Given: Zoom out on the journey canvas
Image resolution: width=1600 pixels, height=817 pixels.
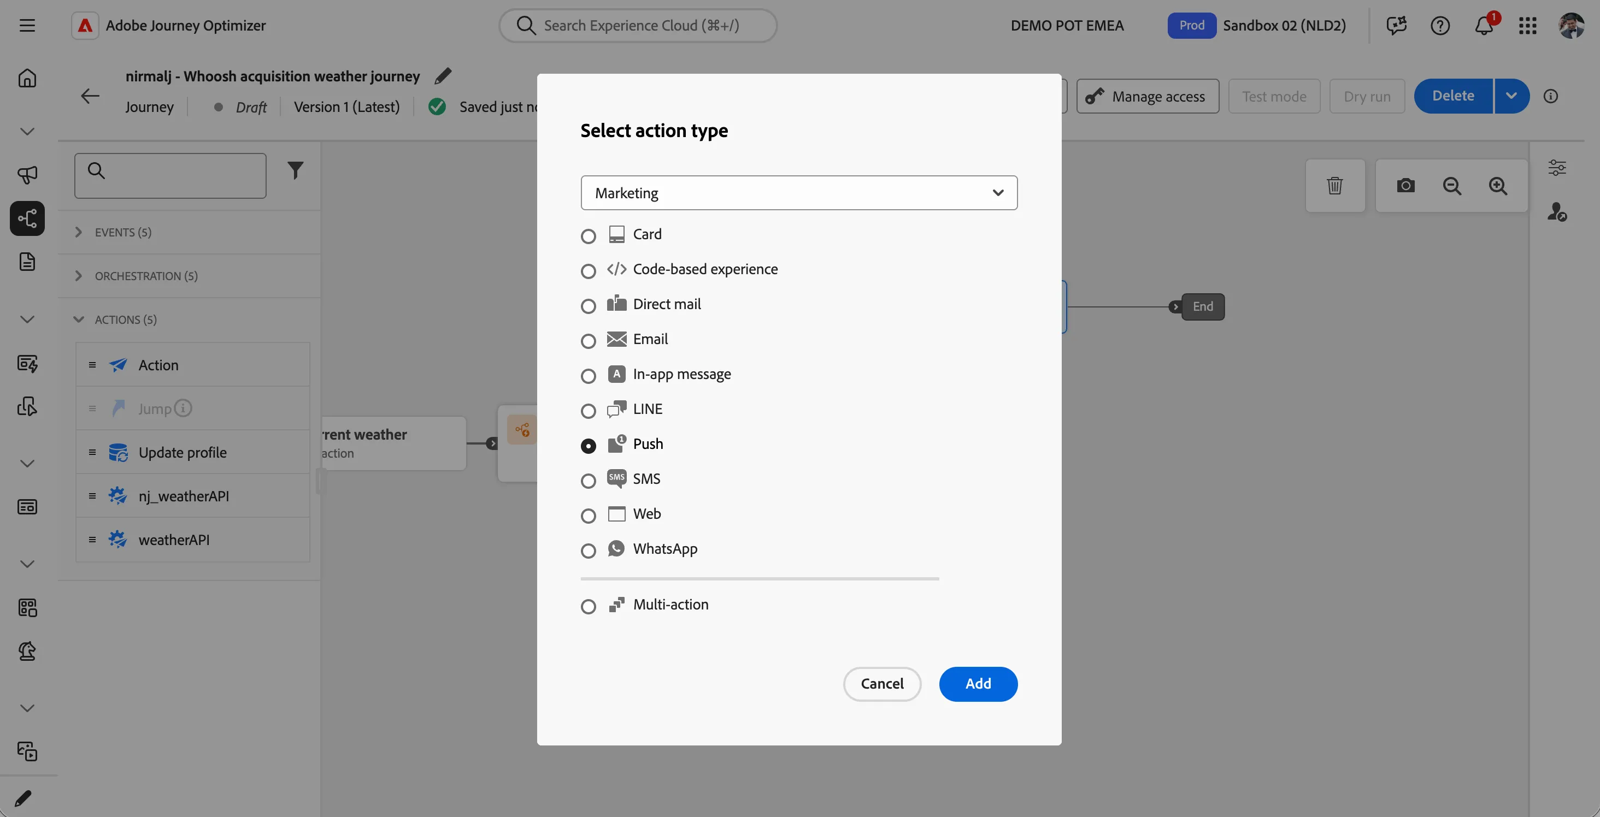Looking at the screenshot, I should click(x=1452, y=186).
